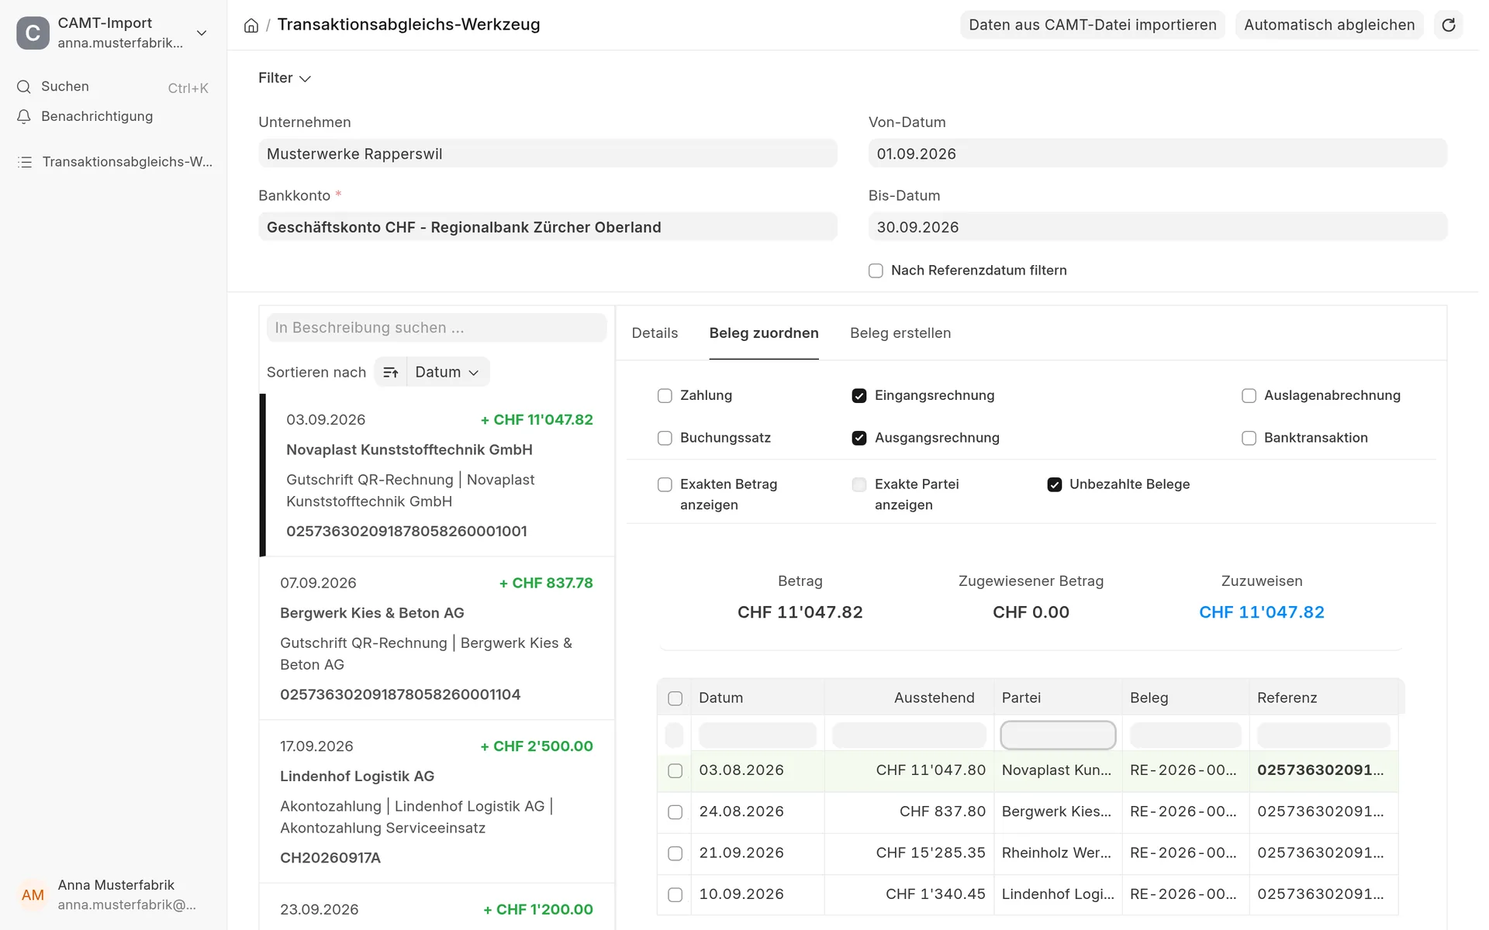Screen dimensions: 1489x930
Task: Click the AM user avatar
Action: (x=33, y=895)
